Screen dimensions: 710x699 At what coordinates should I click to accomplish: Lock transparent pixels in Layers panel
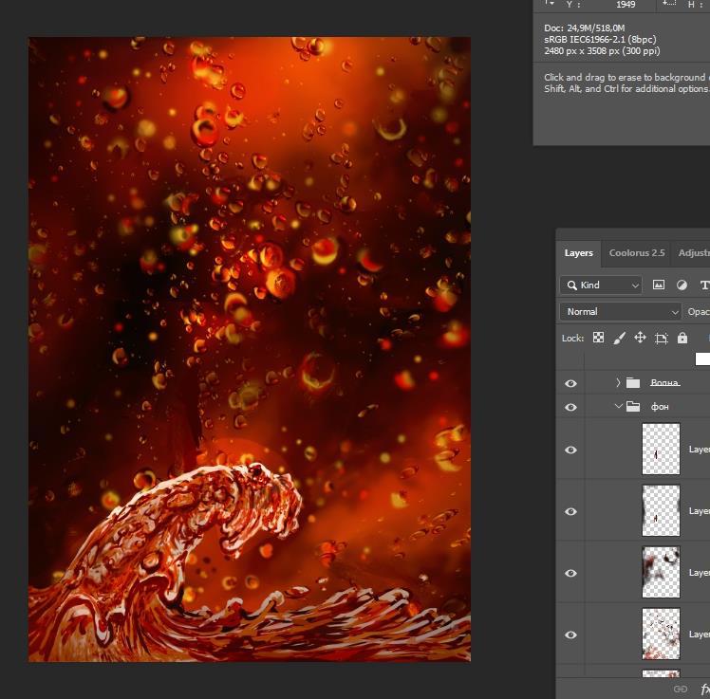point(598,338)
